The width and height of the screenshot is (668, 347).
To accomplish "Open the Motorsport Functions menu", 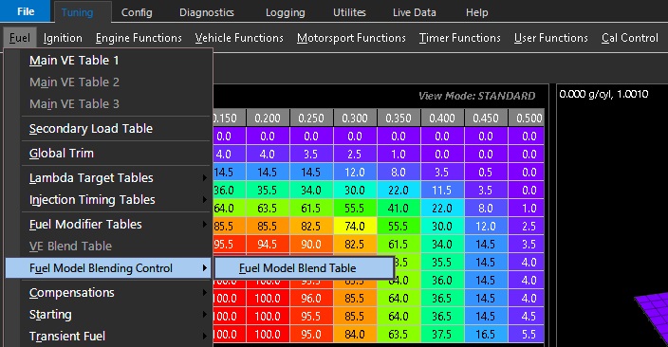I will [351, 38].
